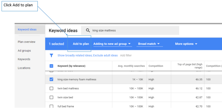Open the Broad match dropdown
Screen dimensions: 222x108
[x=150, y=44]
